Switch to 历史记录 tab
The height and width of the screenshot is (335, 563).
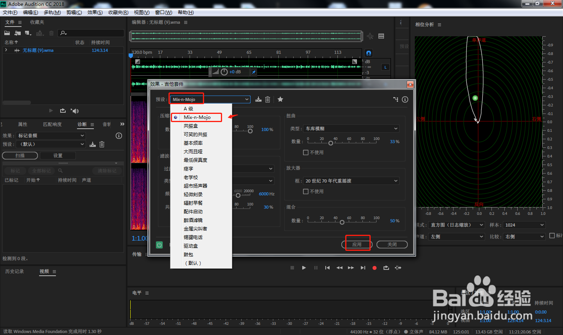click(x=14, y=271)
